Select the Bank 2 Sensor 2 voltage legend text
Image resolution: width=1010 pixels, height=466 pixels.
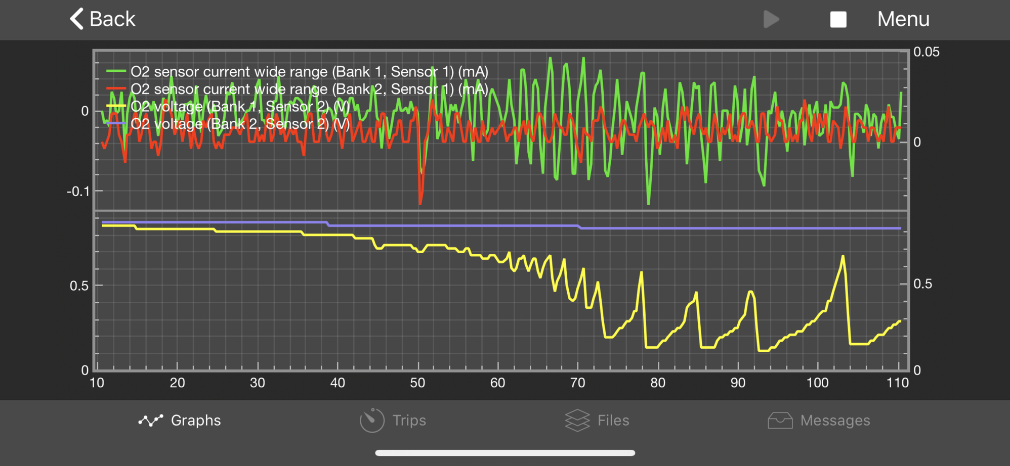click(240, 124)
